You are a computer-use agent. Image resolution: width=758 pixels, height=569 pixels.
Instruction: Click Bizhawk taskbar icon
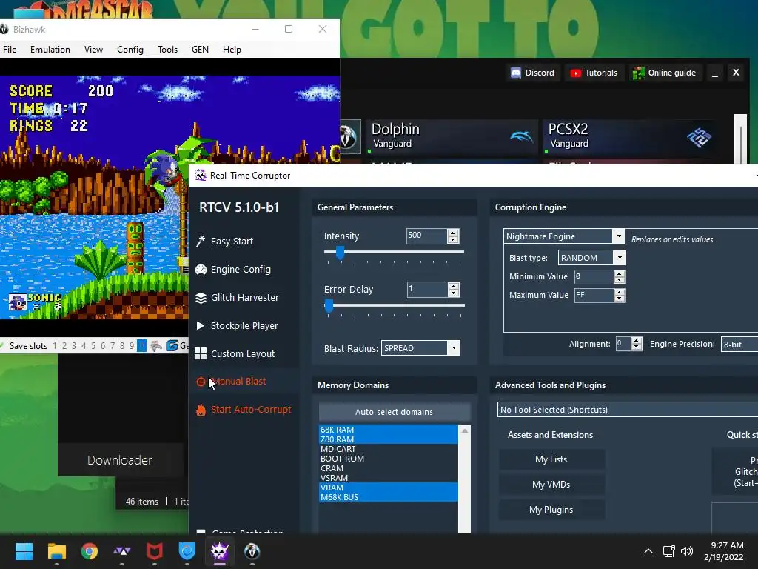point(252,551)
